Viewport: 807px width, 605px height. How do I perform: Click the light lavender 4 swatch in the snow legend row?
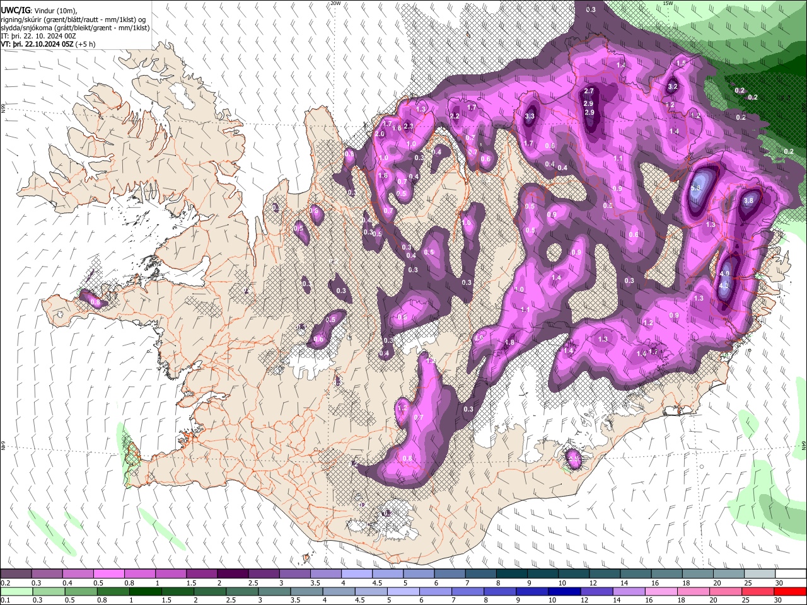[357, 574]
